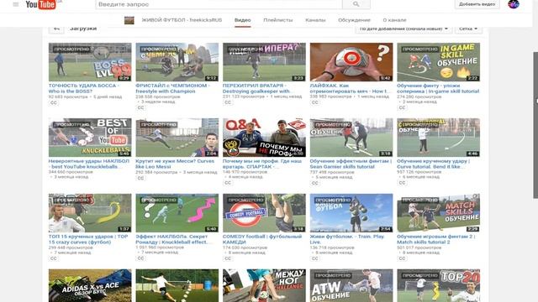Image resolution: width=538 pixels, height=302 pixels.
Task: Click the search input field
Action: pyautogui.click(x=219, y=4)
